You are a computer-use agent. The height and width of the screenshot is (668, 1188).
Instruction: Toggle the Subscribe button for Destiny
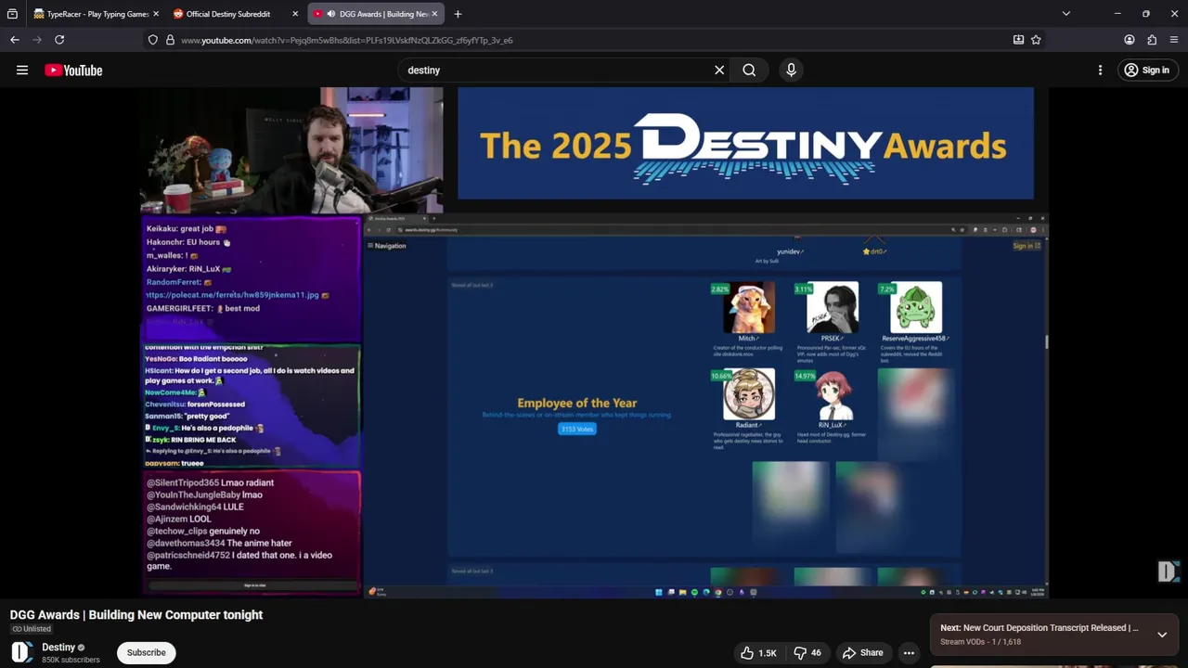(146, 652)
